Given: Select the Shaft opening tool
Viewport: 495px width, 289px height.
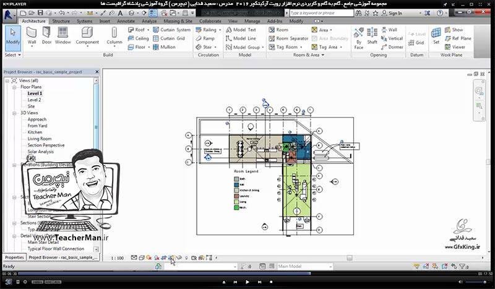Looking at the screenshot, I should click(372, 36).
